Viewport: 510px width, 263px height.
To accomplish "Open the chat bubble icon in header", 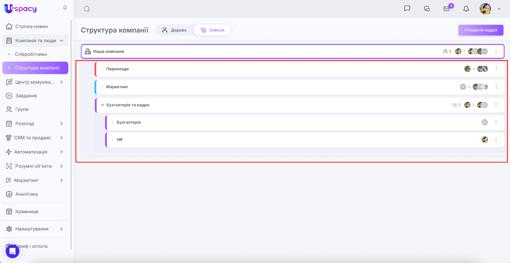I will 407,9.
